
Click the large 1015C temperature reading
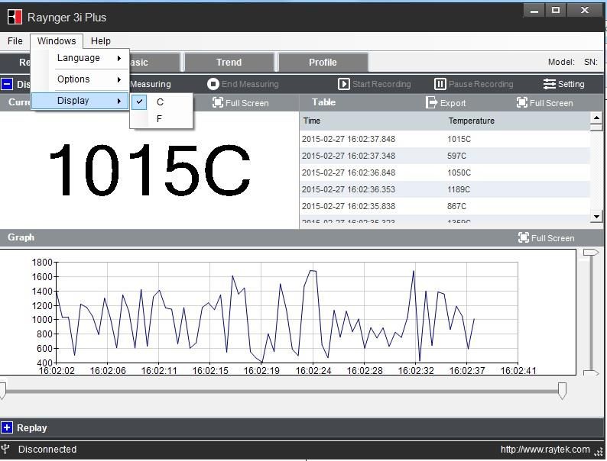150,170
